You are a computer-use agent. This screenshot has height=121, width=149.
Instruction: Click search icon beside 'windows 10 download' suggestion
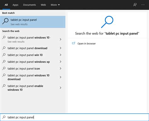4,75
